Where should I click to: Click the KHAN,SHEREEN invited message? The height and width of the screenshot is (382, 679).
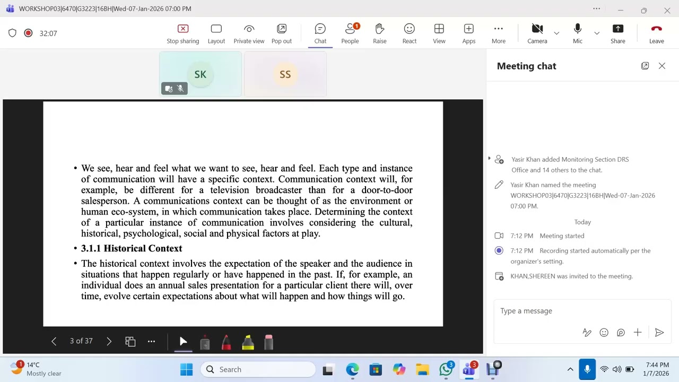571,276
